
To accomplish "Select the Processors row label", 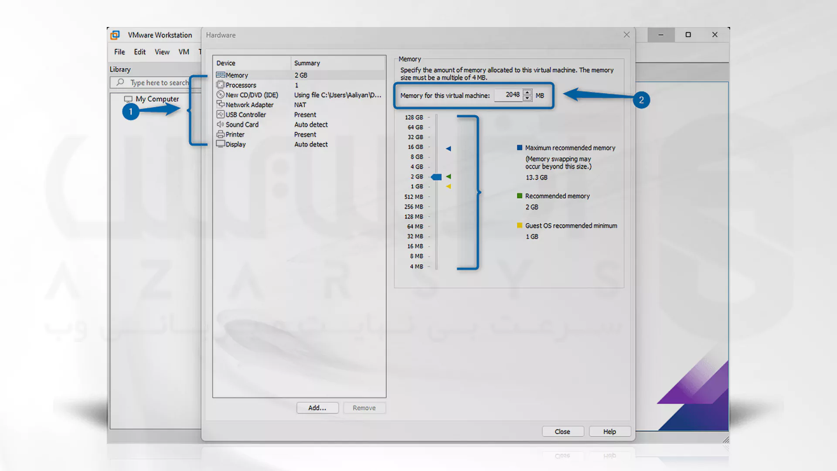I will click(241, 85).
